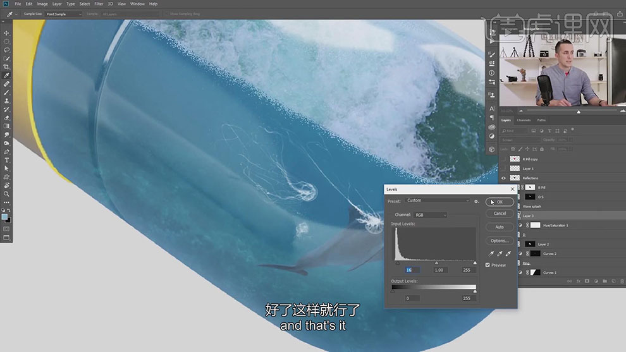Click the foreground color swatch

5,217
